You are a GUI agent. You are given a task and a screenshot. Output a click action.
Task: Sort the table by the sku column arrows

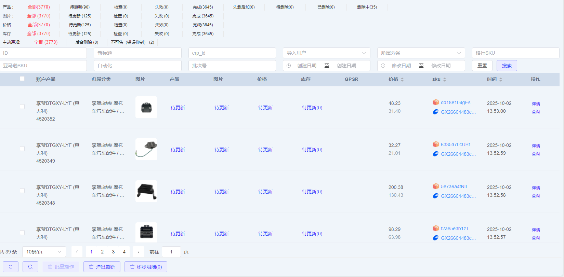445,80
